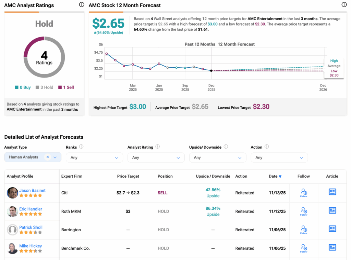Screen dimensions: 351x260
Task: Expand the Analyst Rating dropdown
Action: coord(156,158)
